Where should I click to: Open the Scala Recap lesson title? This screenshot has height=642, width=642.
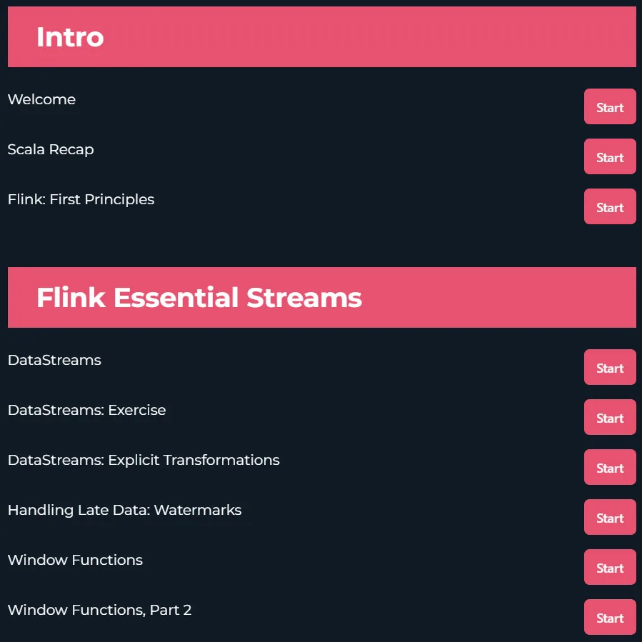(x=51, y=149)
